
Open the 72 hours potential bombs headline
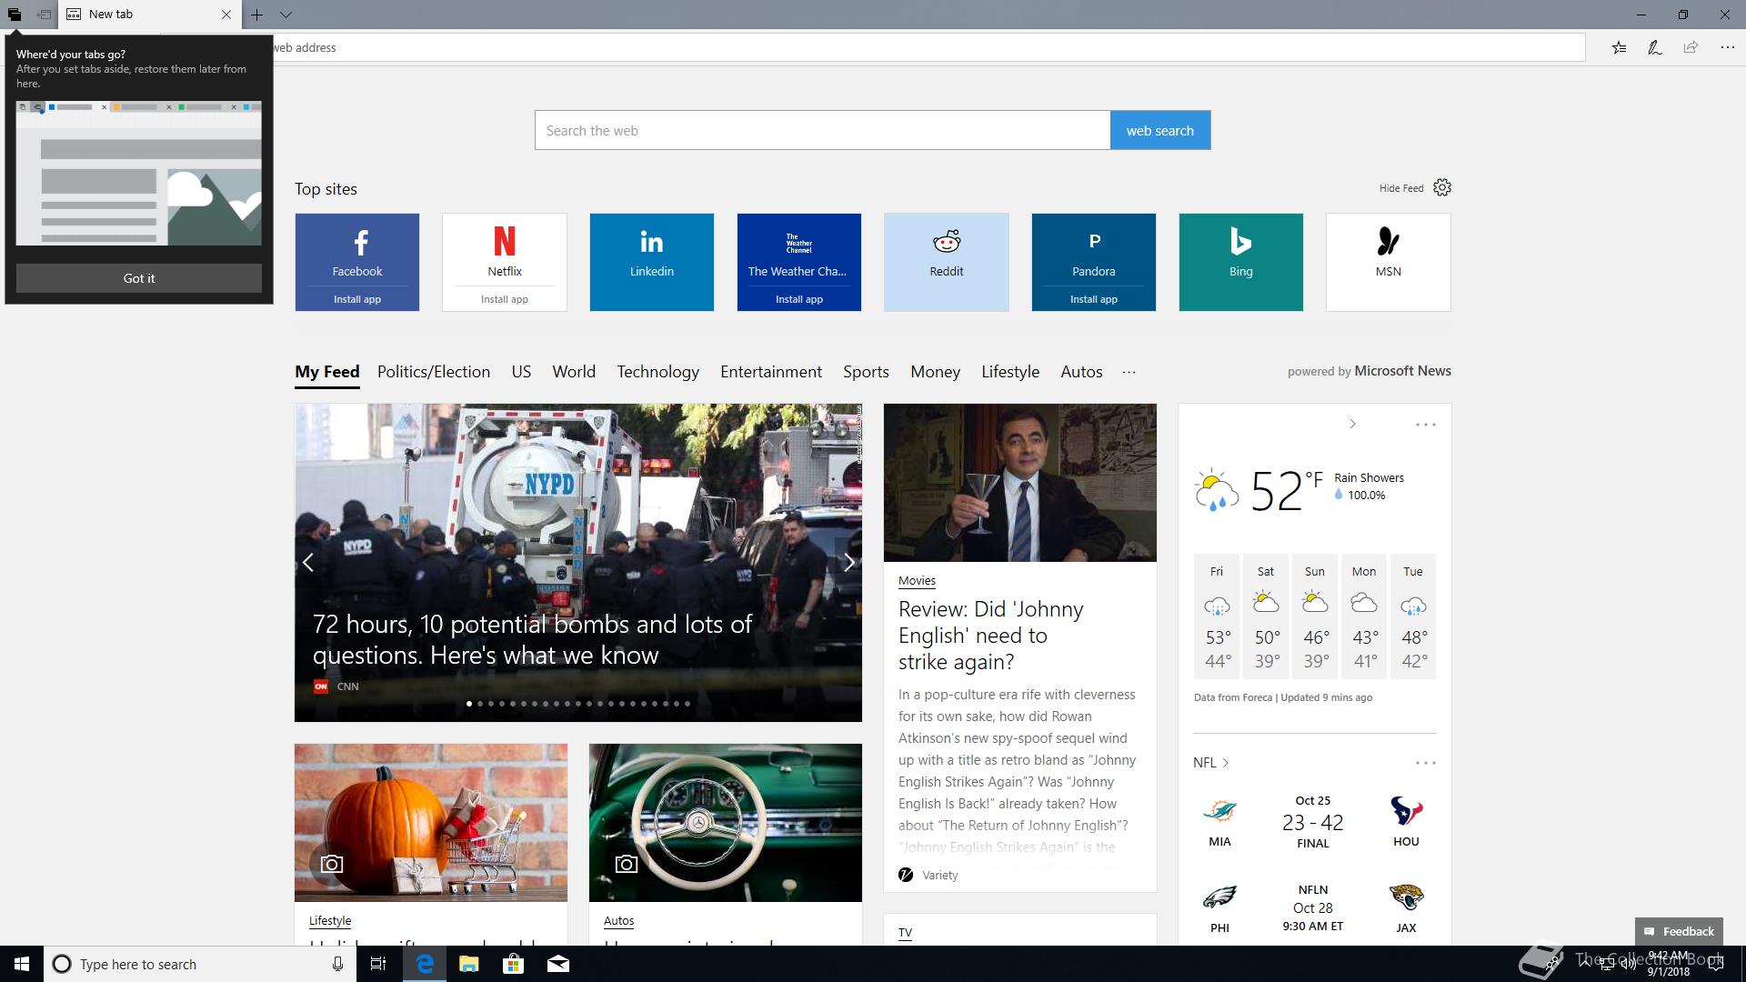532,639
